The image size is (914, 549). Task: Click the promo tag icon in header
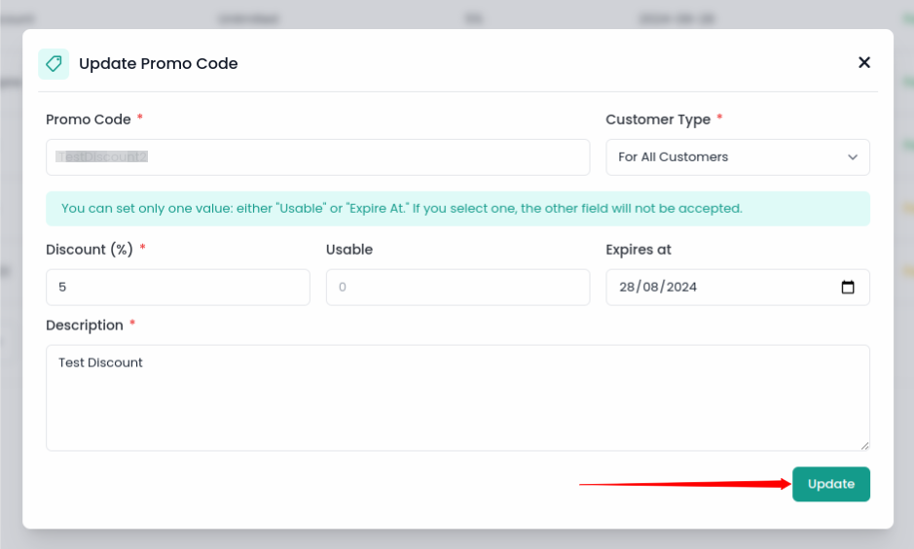click(54, 64)
